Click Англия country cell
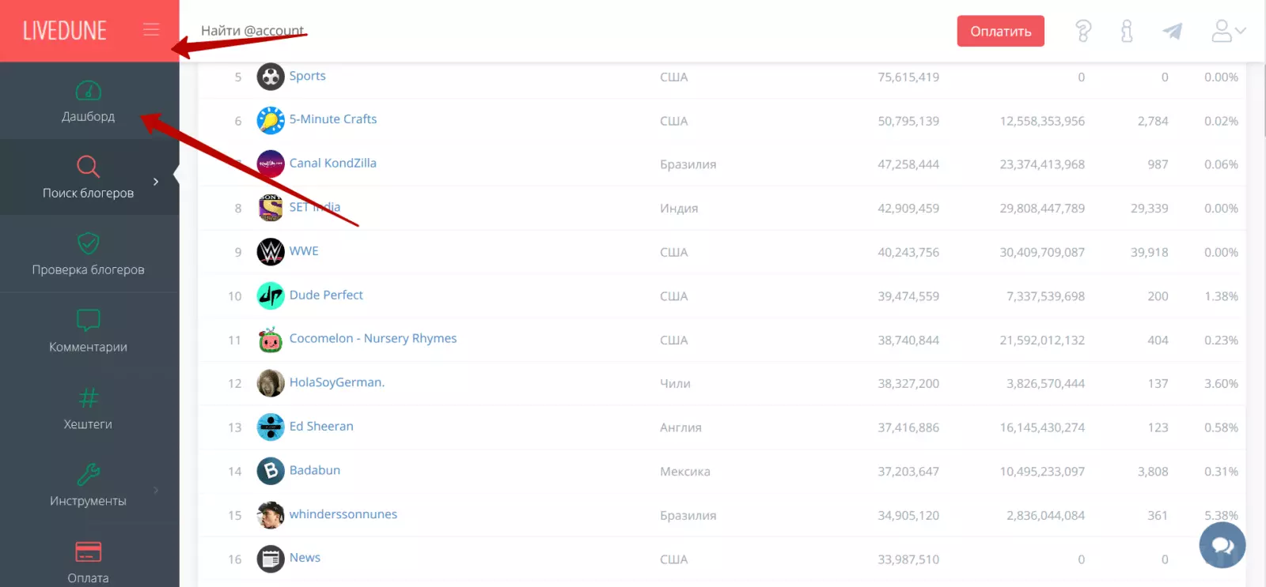Viewport: 1266px width, 587px height. click(x=680, y=427)
